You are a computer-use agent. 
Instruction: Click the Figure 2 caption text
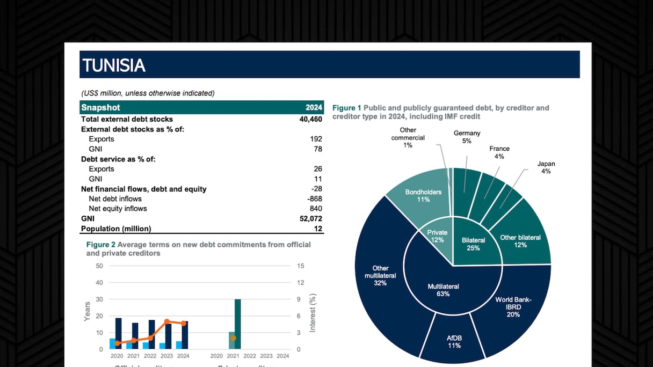(199, 248)
